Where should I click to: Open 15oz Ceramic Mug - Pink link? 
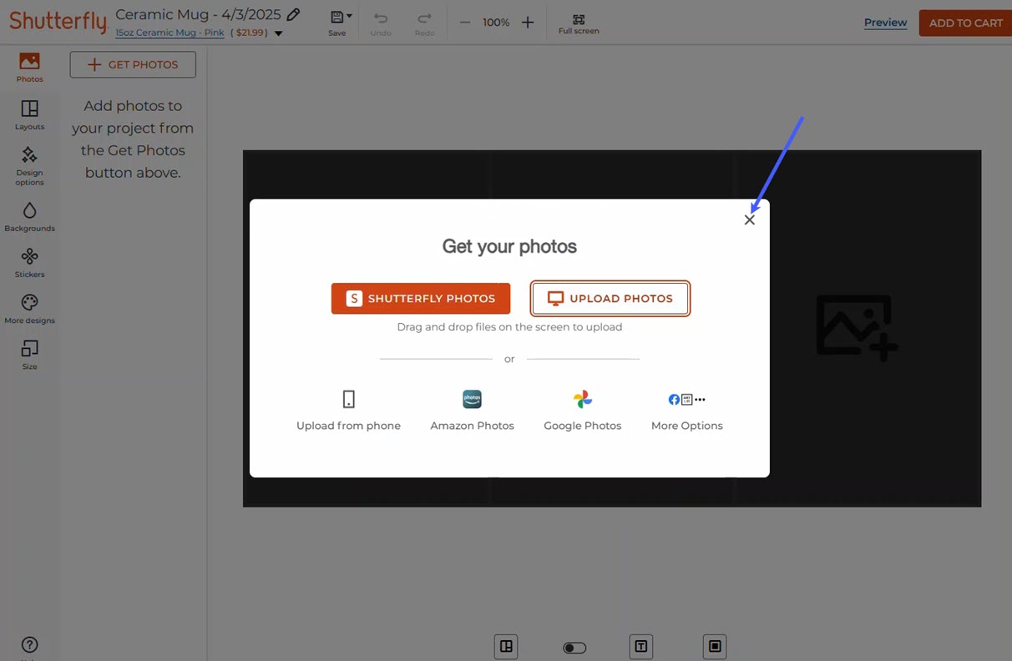[170, 33]
